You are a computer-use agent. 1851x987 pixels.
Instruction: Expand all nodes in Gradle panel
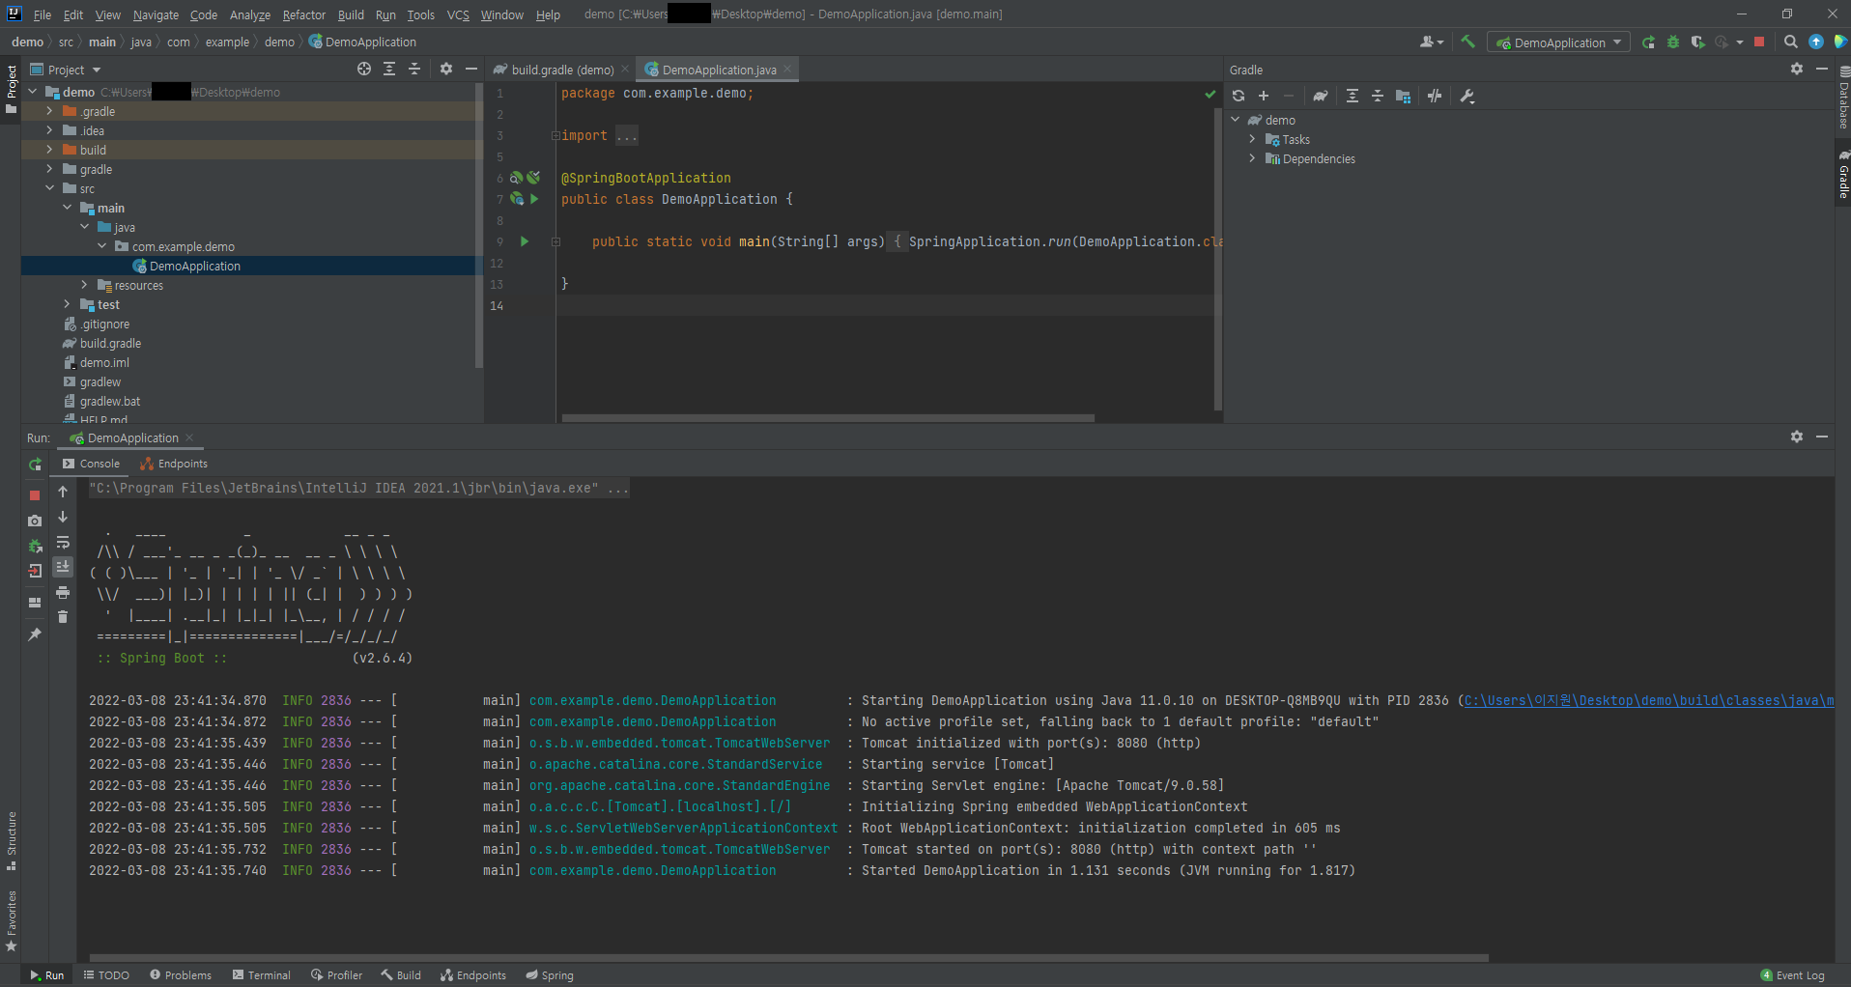click(x=1353, y=96)
